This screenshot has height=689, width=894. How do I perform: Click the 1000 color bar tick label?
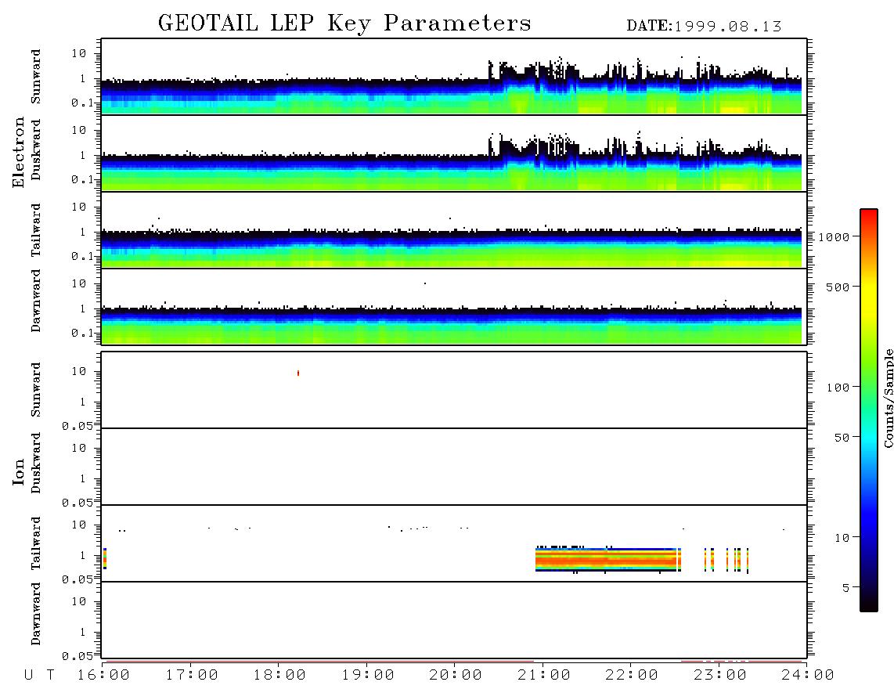(835, 236)
